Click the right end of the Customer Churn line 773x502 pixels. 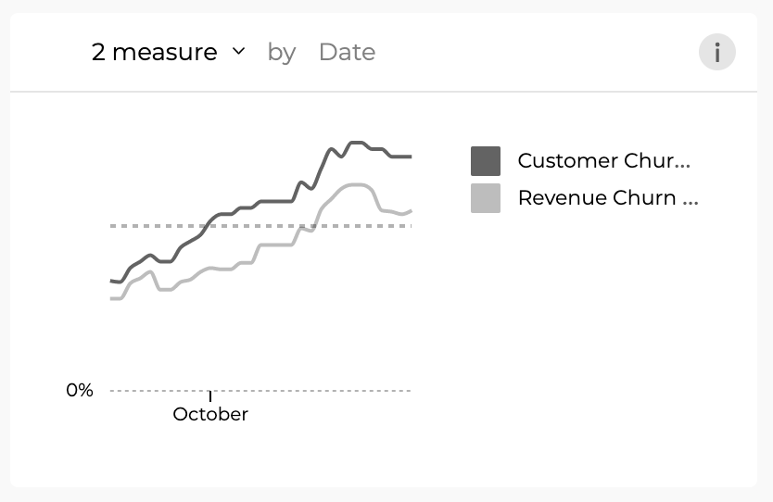pos(410,157)
